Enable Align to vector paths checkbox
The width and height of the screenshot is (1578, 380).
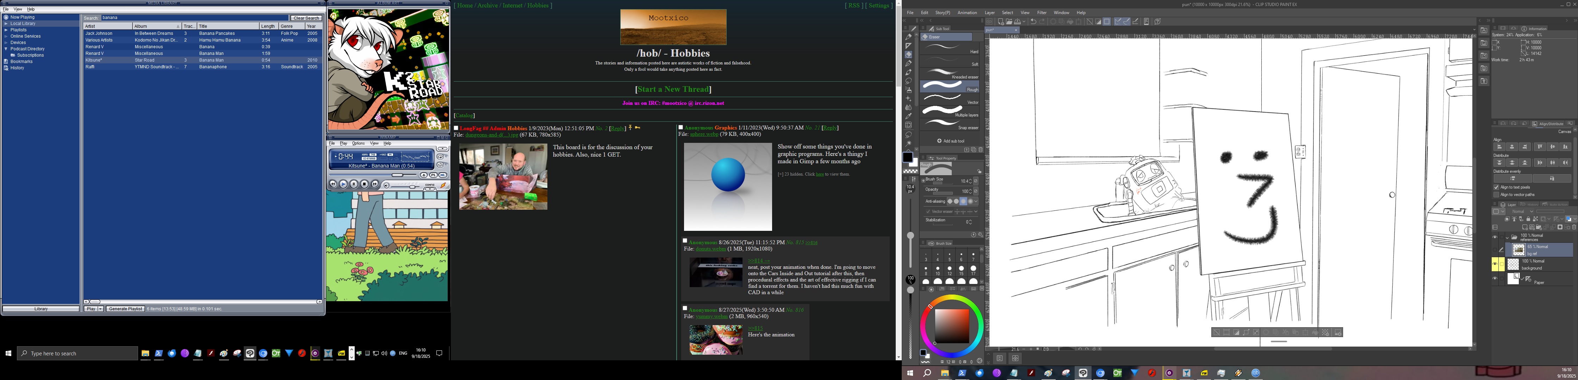point(1497,195)
